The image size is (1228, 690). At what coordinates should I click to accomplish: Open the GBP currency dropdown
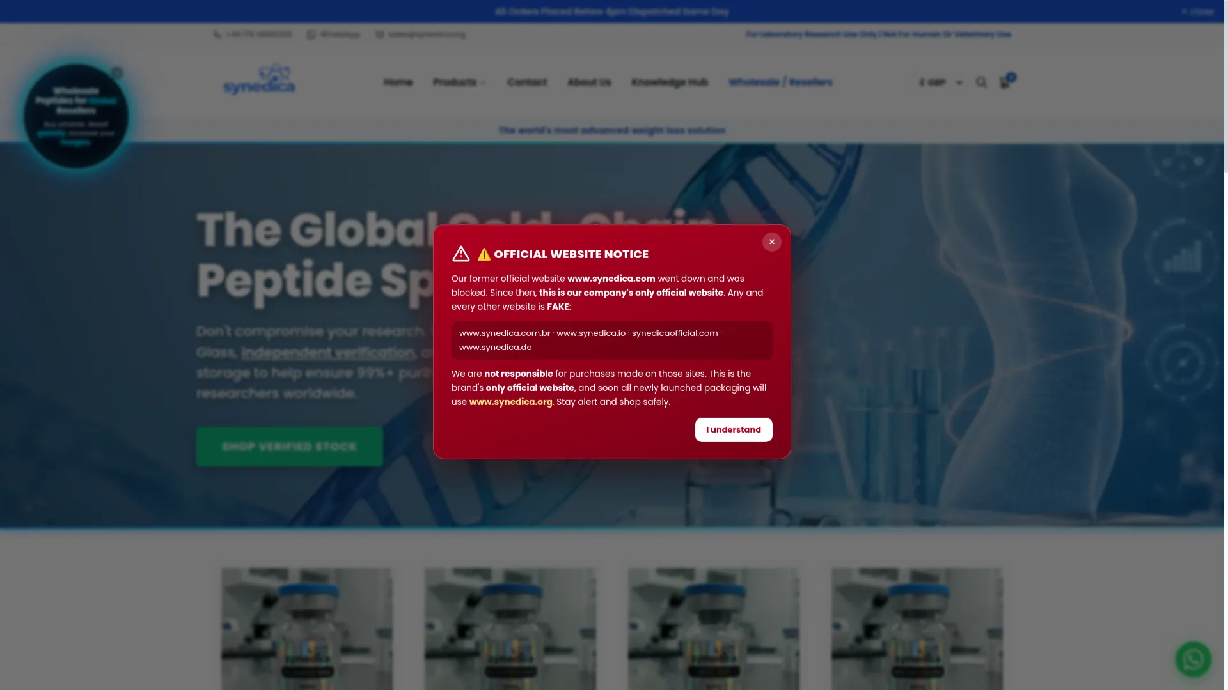[x=941, y=82]
